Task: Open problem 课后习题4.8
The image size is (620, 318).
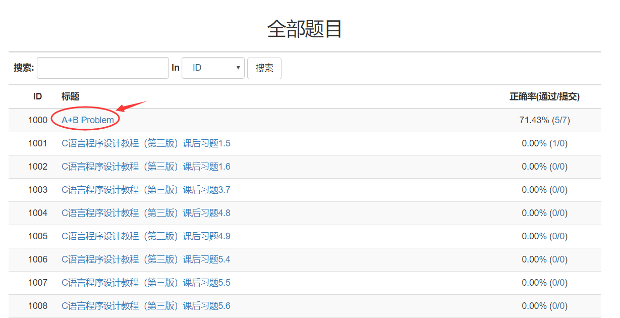Action: 146,213
